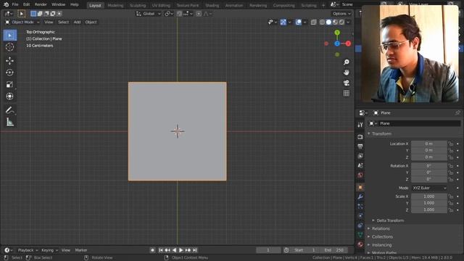Open the Scene properties tab
The height and width of the screenshot is (261, 464).
[360, 165]
